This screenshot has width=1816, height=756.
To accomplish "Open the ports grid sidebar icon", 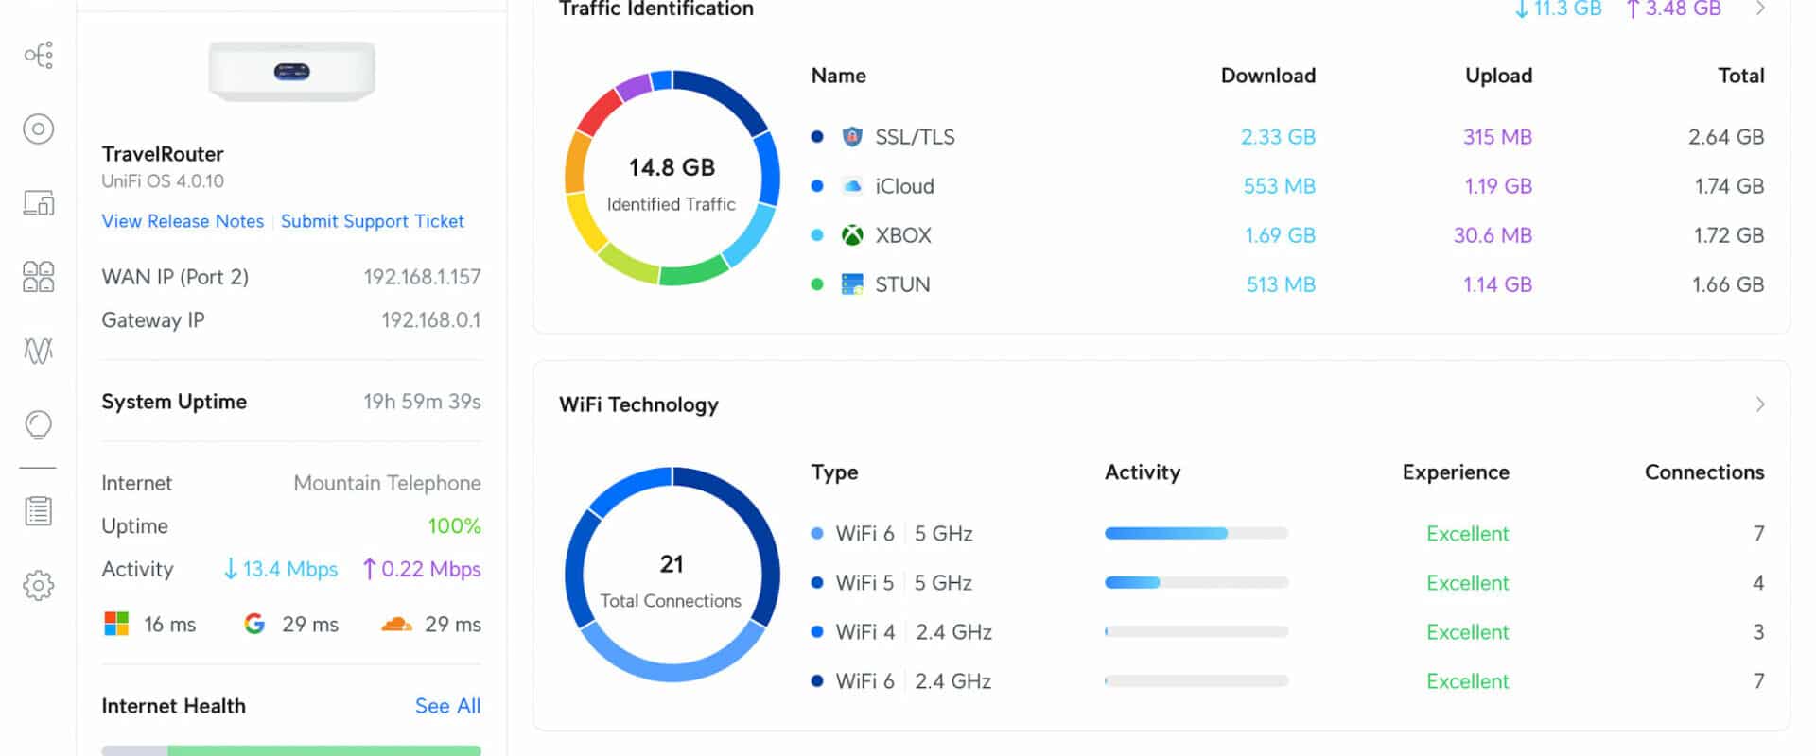I will tap(39, 276).
